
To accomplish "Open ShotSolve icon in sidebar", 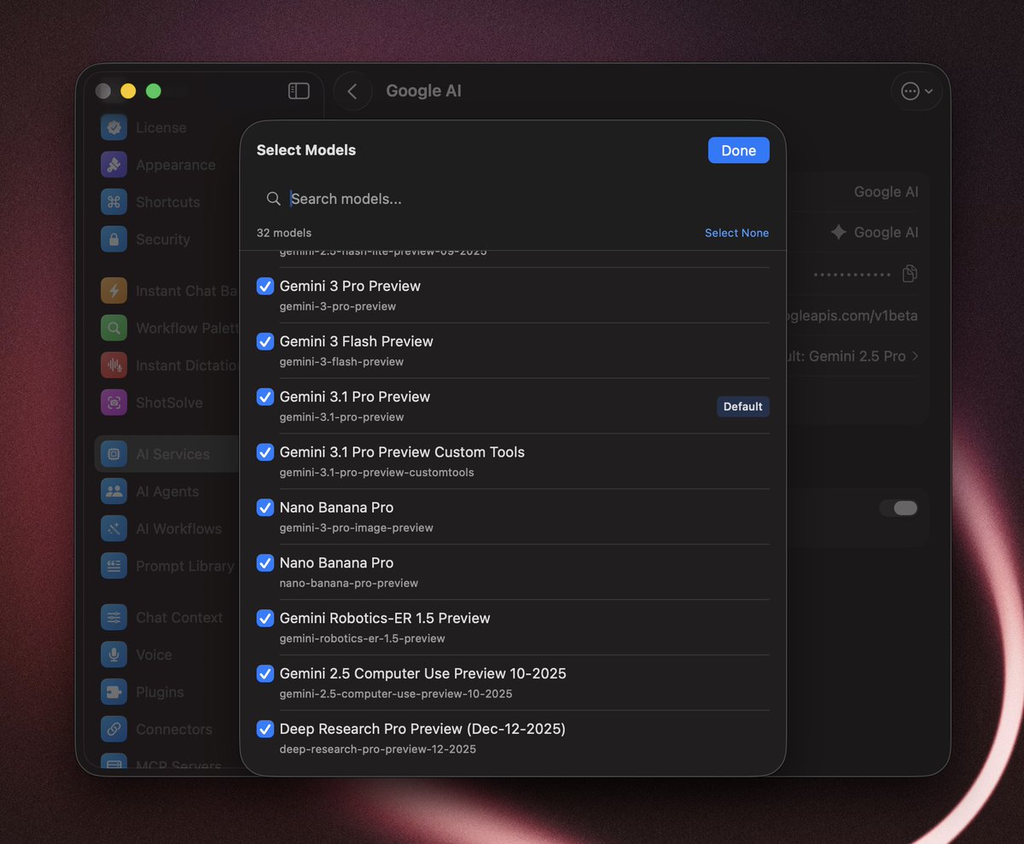I will tap(113, 402).
